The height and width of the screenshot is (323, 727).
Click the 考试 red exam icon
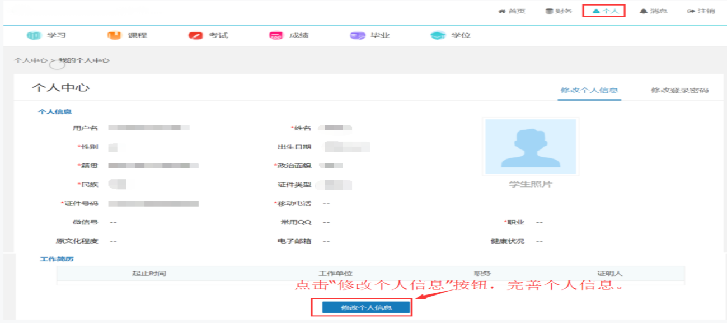[195, 35]
